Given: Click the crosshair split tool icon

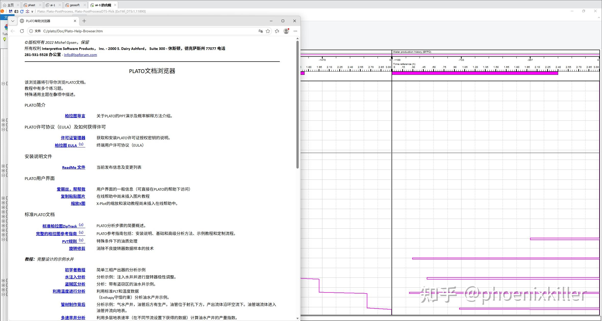Looking at the screenshot, I should tap(28, 11).
